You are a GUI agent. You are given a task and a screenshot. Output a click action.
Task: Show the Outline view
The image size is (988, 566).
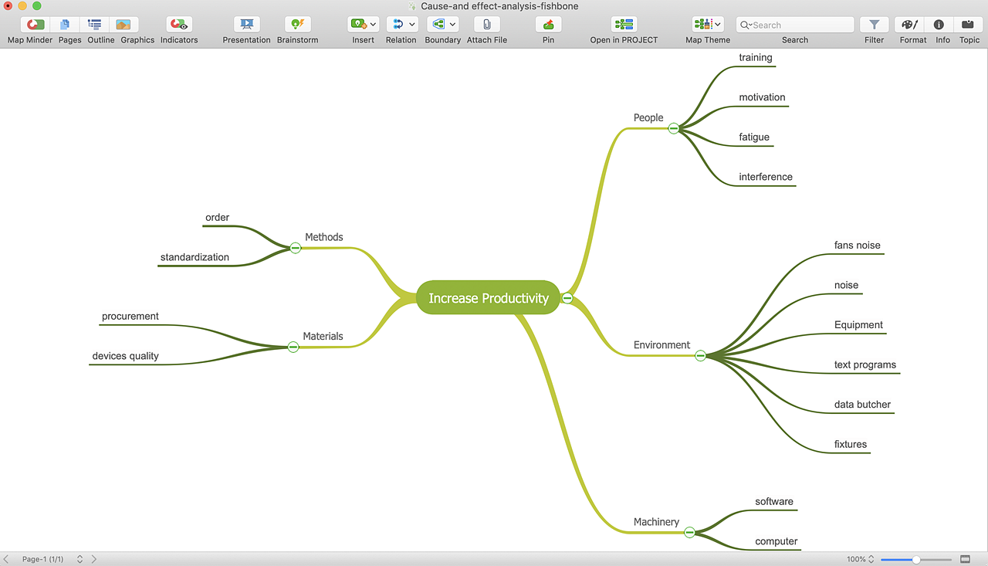coord(95,25)
